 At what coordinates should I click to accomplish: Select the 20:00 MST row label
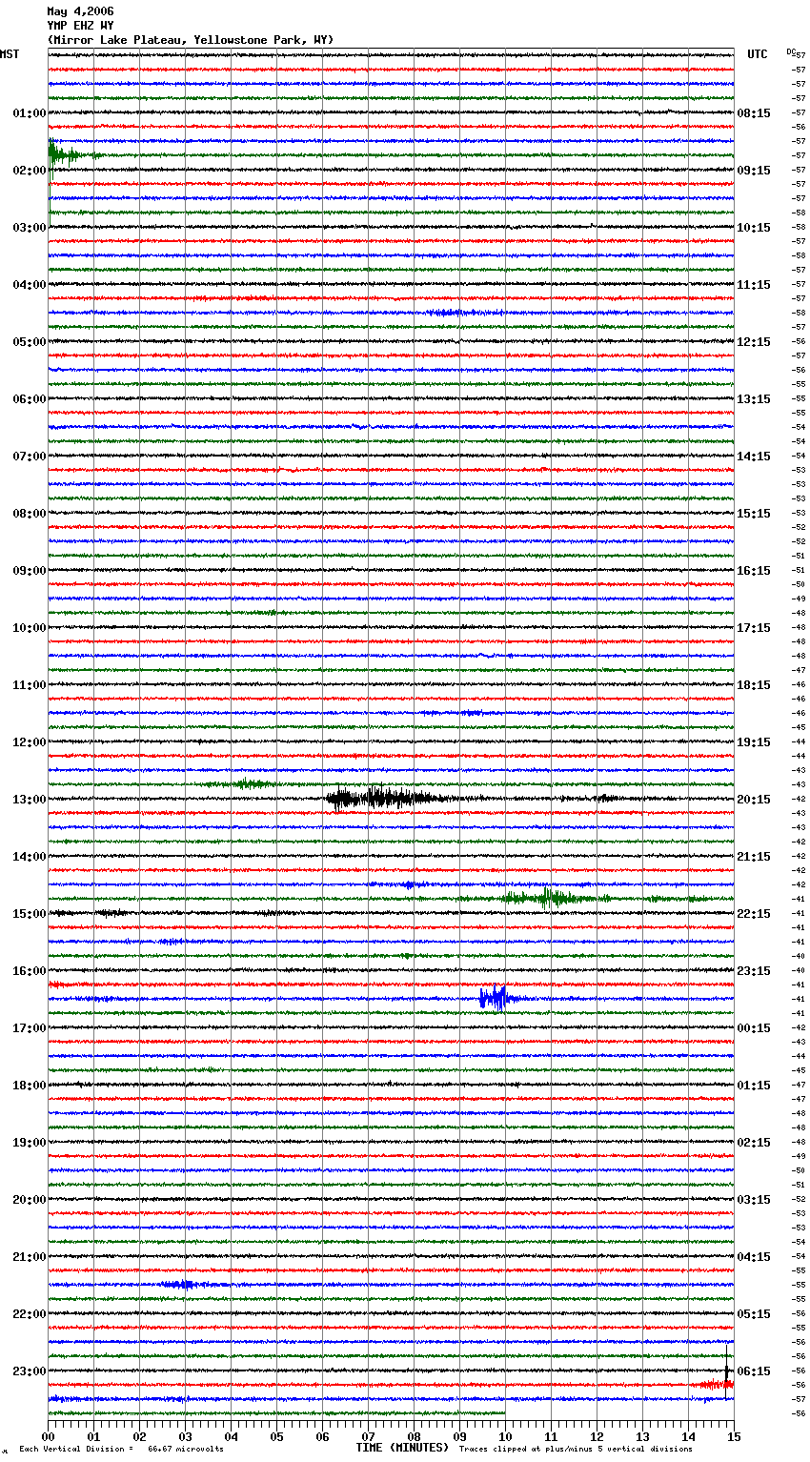pos(30,1200)
